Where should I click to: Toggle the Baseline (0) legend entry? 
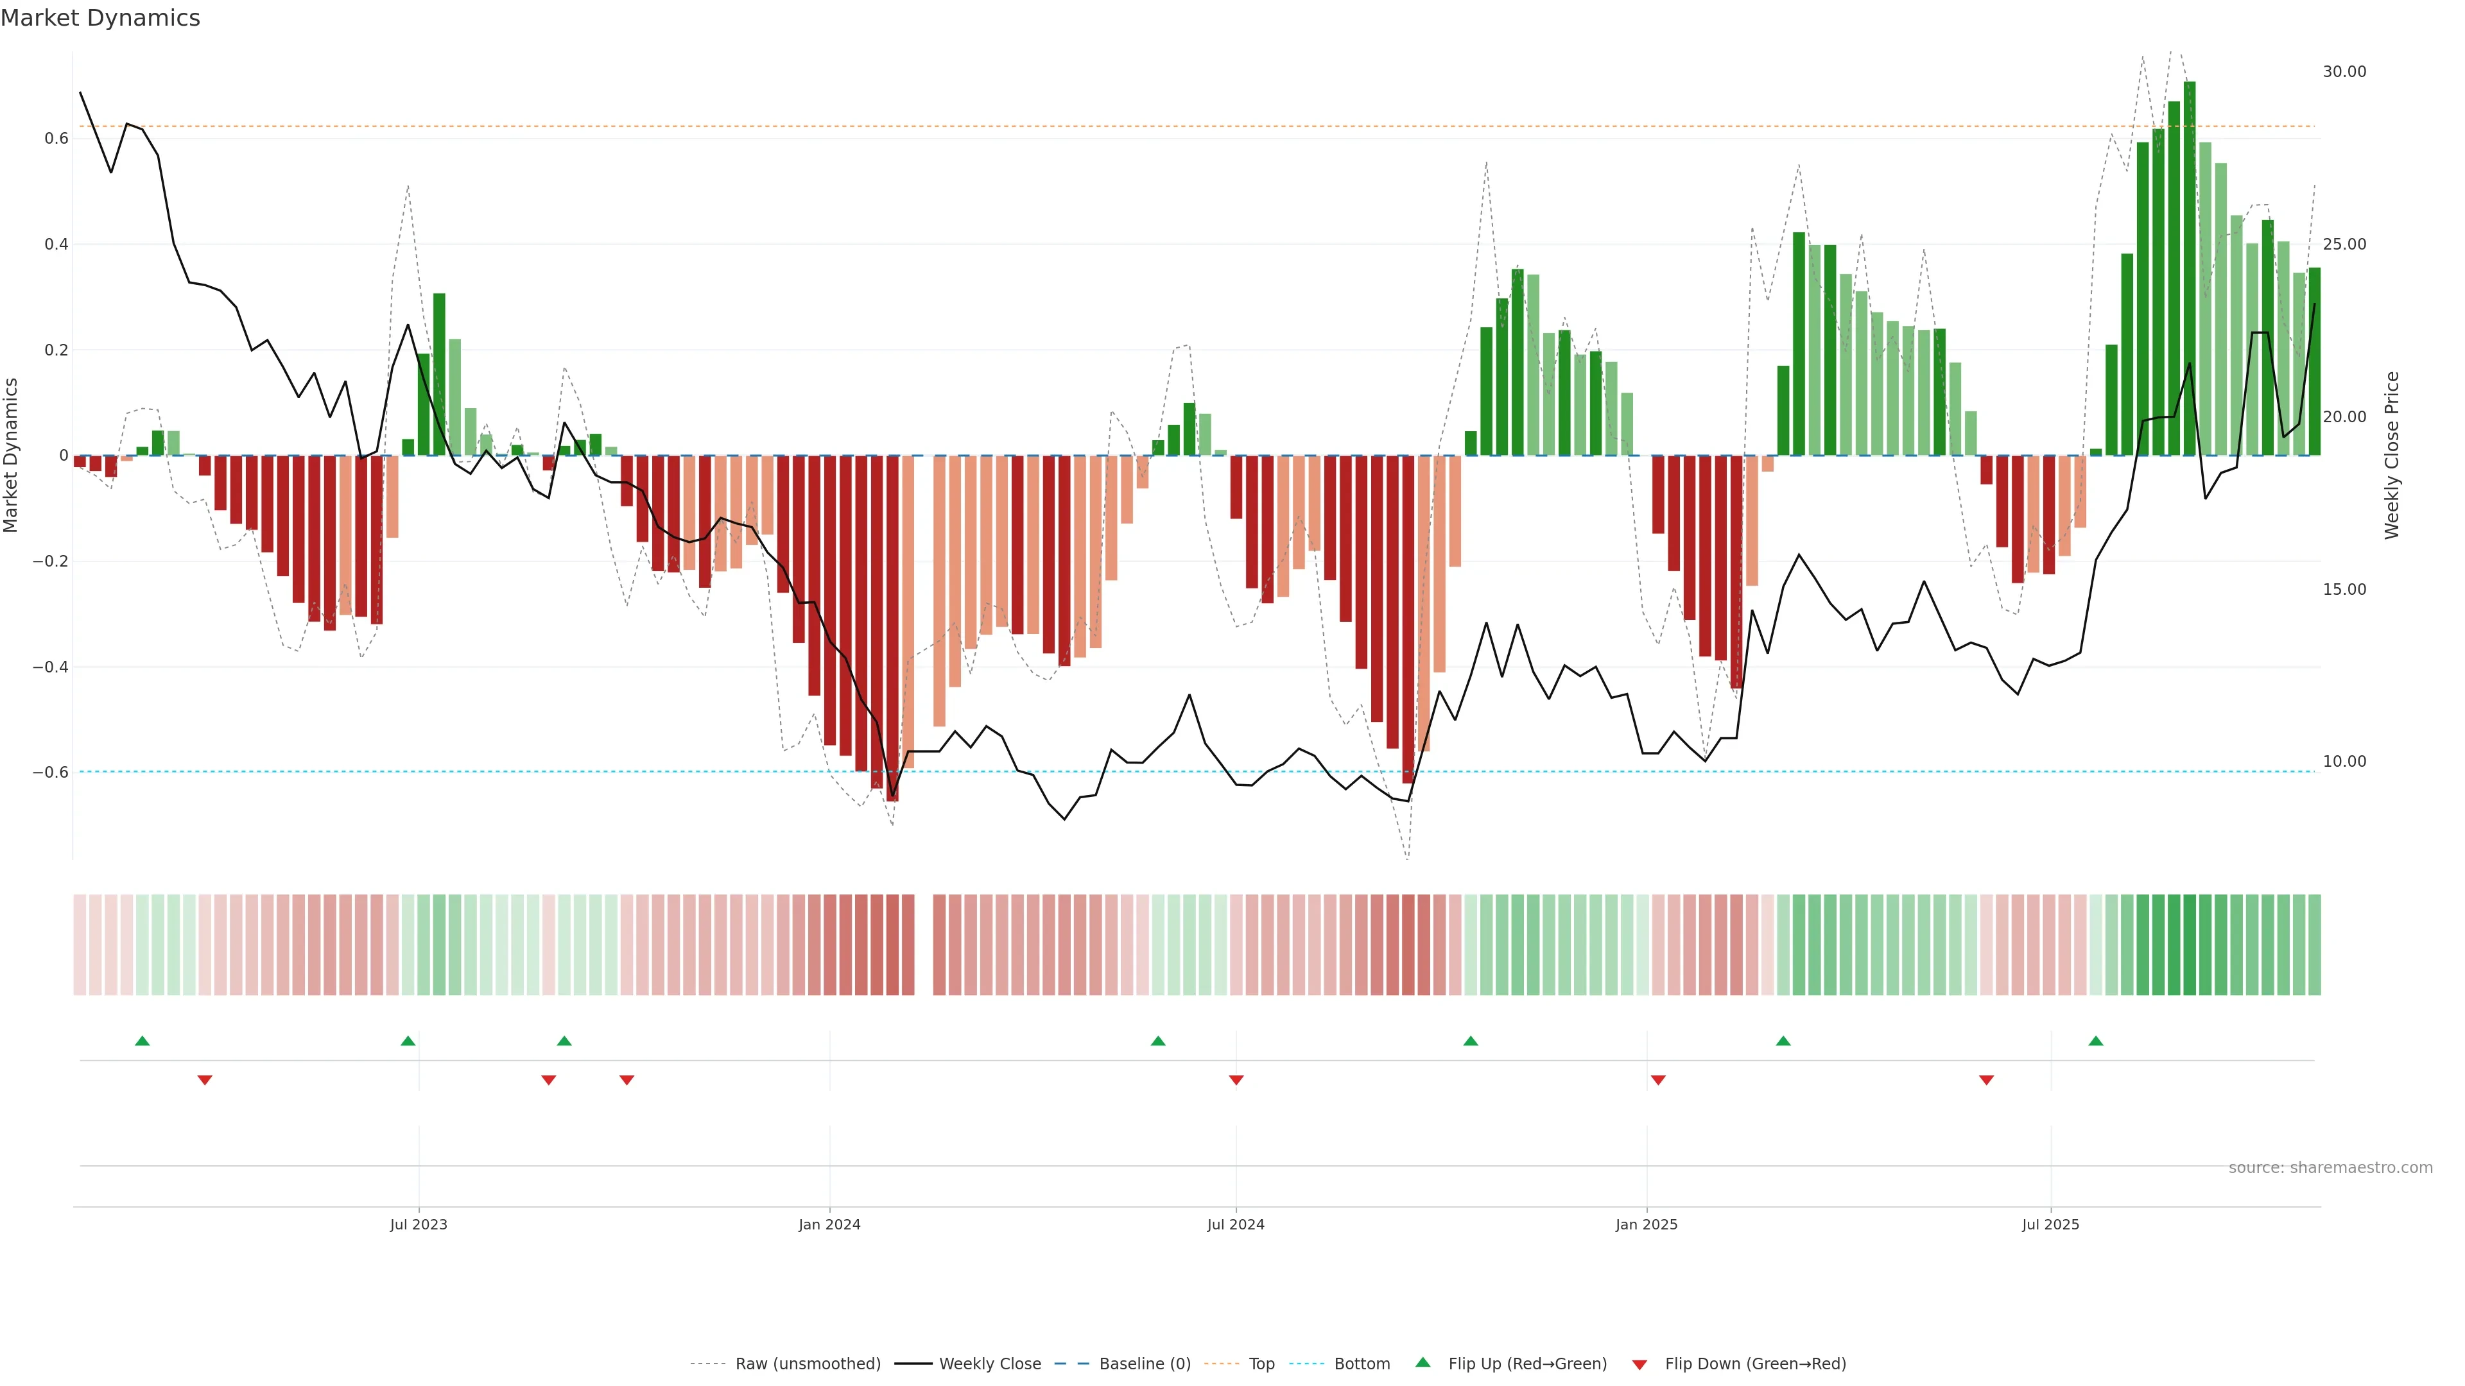[x=1145, y=1364]
